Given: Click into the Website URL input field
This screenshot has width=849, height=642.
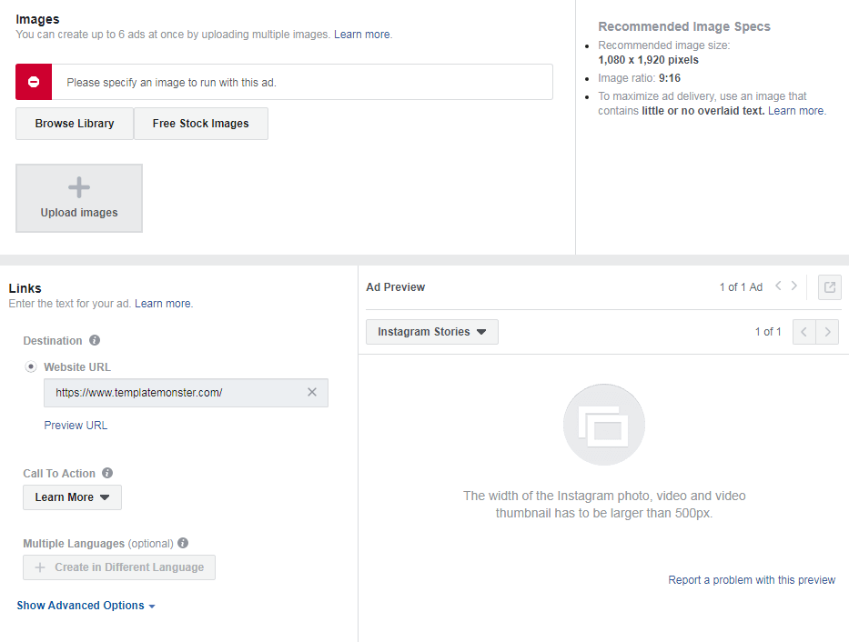Looking at the screenshot, I should click(173, 393).
